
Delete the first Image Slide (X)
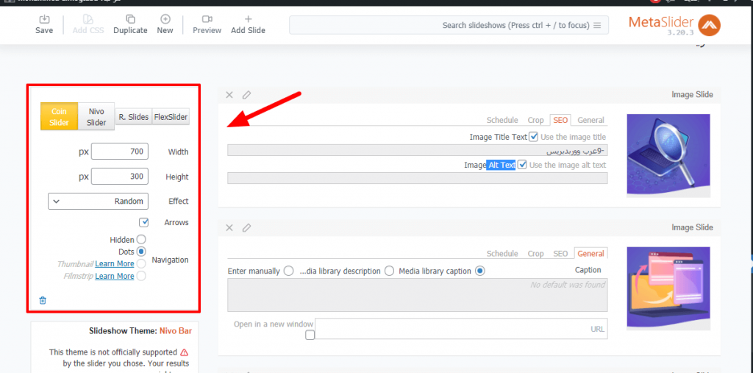[x=229, y=95]
